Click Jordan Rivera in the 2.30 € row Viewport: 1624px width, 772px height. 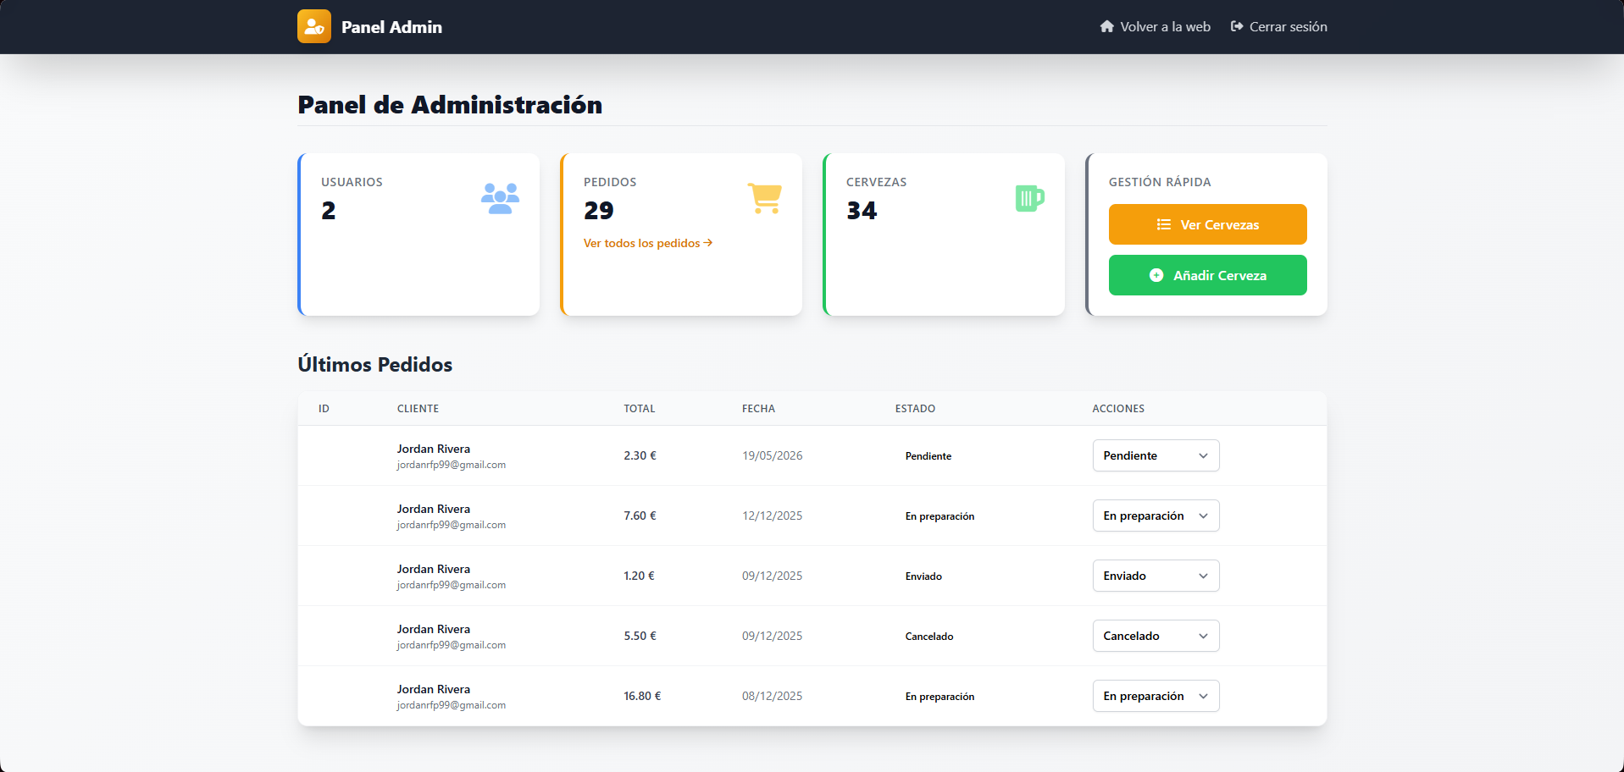tap(434, 449)
